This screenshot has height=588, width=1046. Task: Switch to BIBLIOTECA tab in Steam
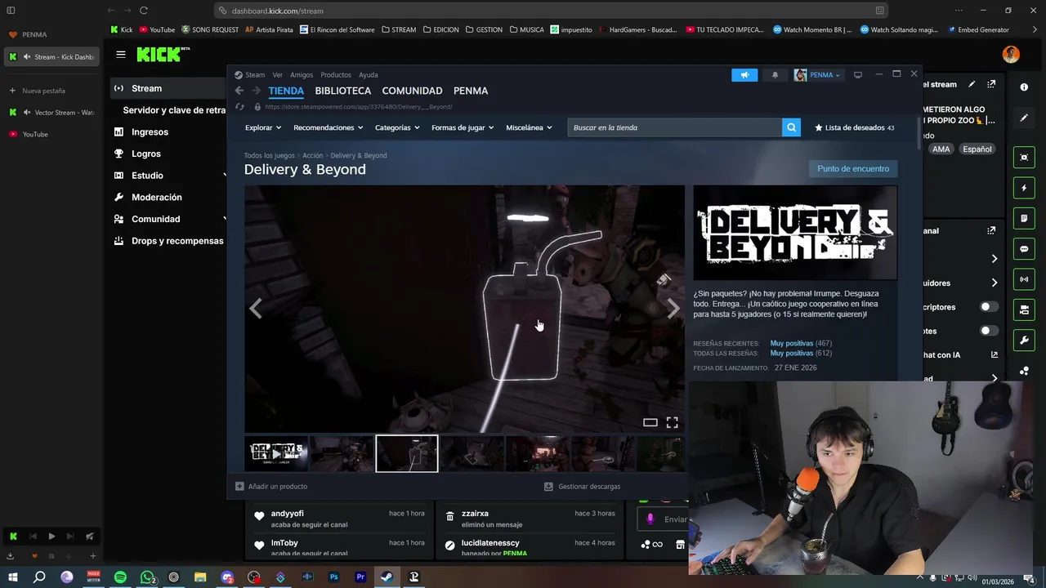coord(343,91)
